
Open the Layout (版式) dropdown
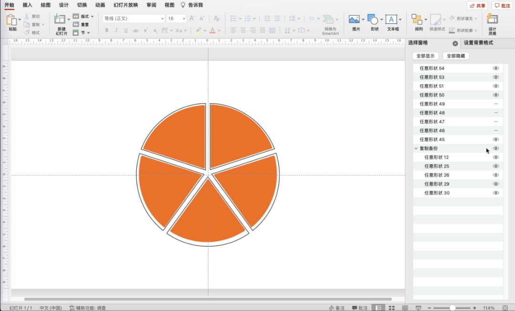click(93, 16)
